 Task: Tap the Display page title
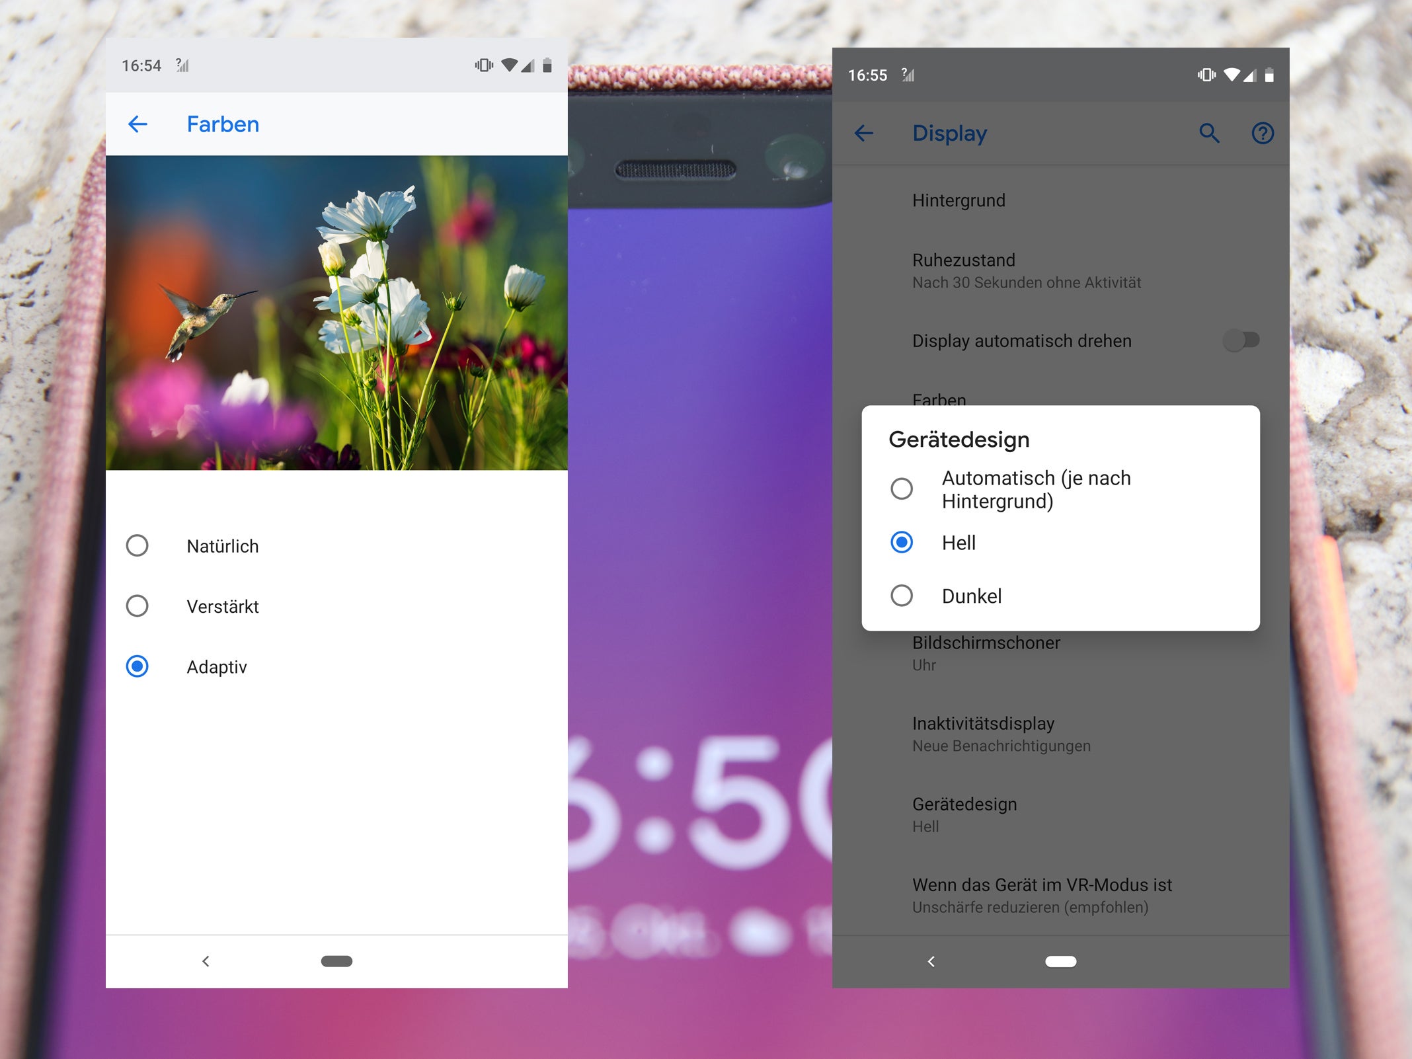949,134
